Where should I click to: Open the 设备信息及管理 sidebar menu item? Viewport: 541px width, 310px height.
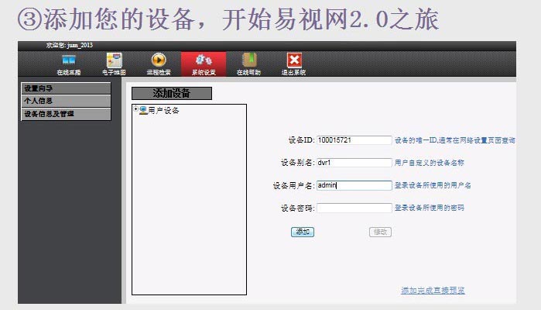pos(66,114)
